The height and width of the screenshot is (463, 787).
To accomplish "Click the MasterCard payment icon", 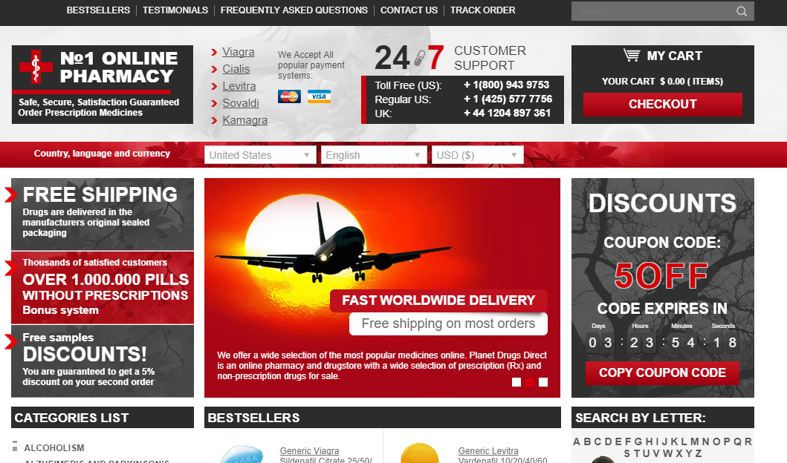I will pos(289,96).
